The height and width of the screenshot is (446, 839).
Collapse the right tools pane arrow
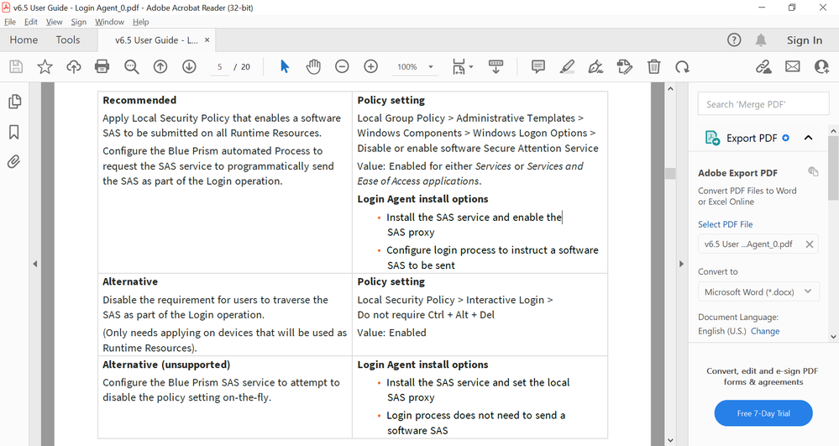coord(681,264)
